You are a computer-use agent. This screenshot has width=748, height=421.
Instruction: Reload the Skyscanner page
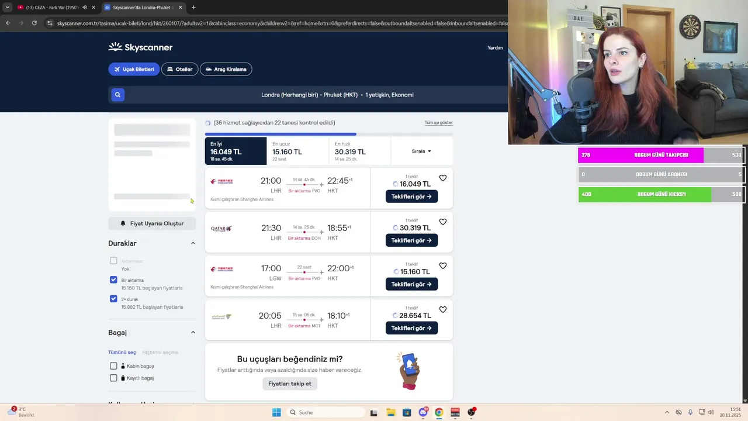[34, 23]
